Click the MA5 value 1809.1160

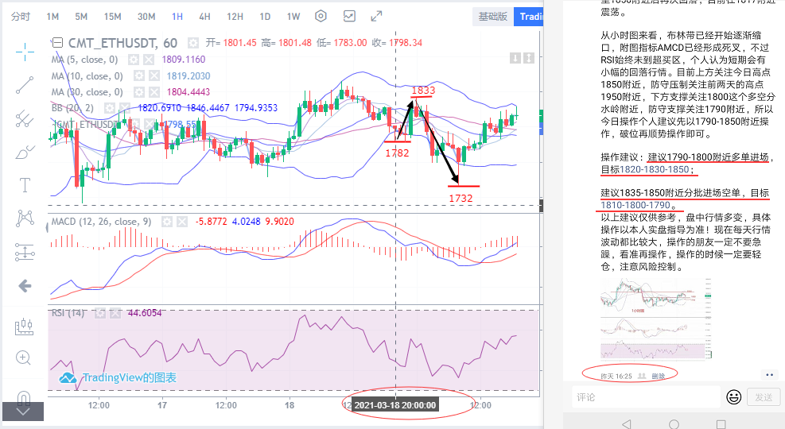[x=183, y=60]
